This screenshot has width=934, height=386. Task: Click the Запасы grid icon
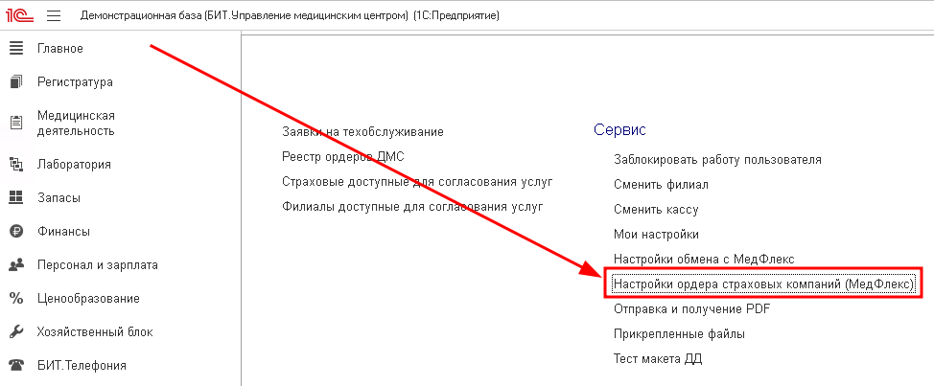[x=16, y=197]
